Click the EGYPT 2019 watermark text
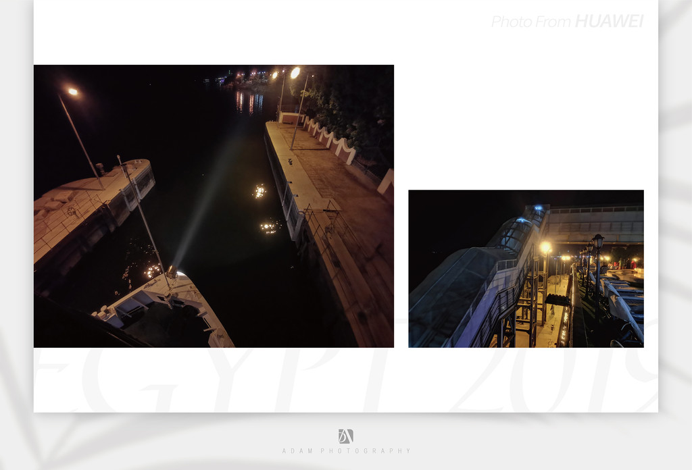This screenshot has width=692, height=470. [x=346, y=380]
